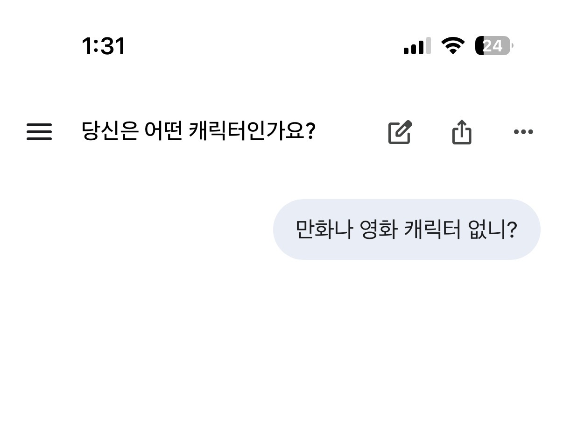Create a fresh conversation from the header
This screenshot has width=563, height=445.
[x=400, y=132]
